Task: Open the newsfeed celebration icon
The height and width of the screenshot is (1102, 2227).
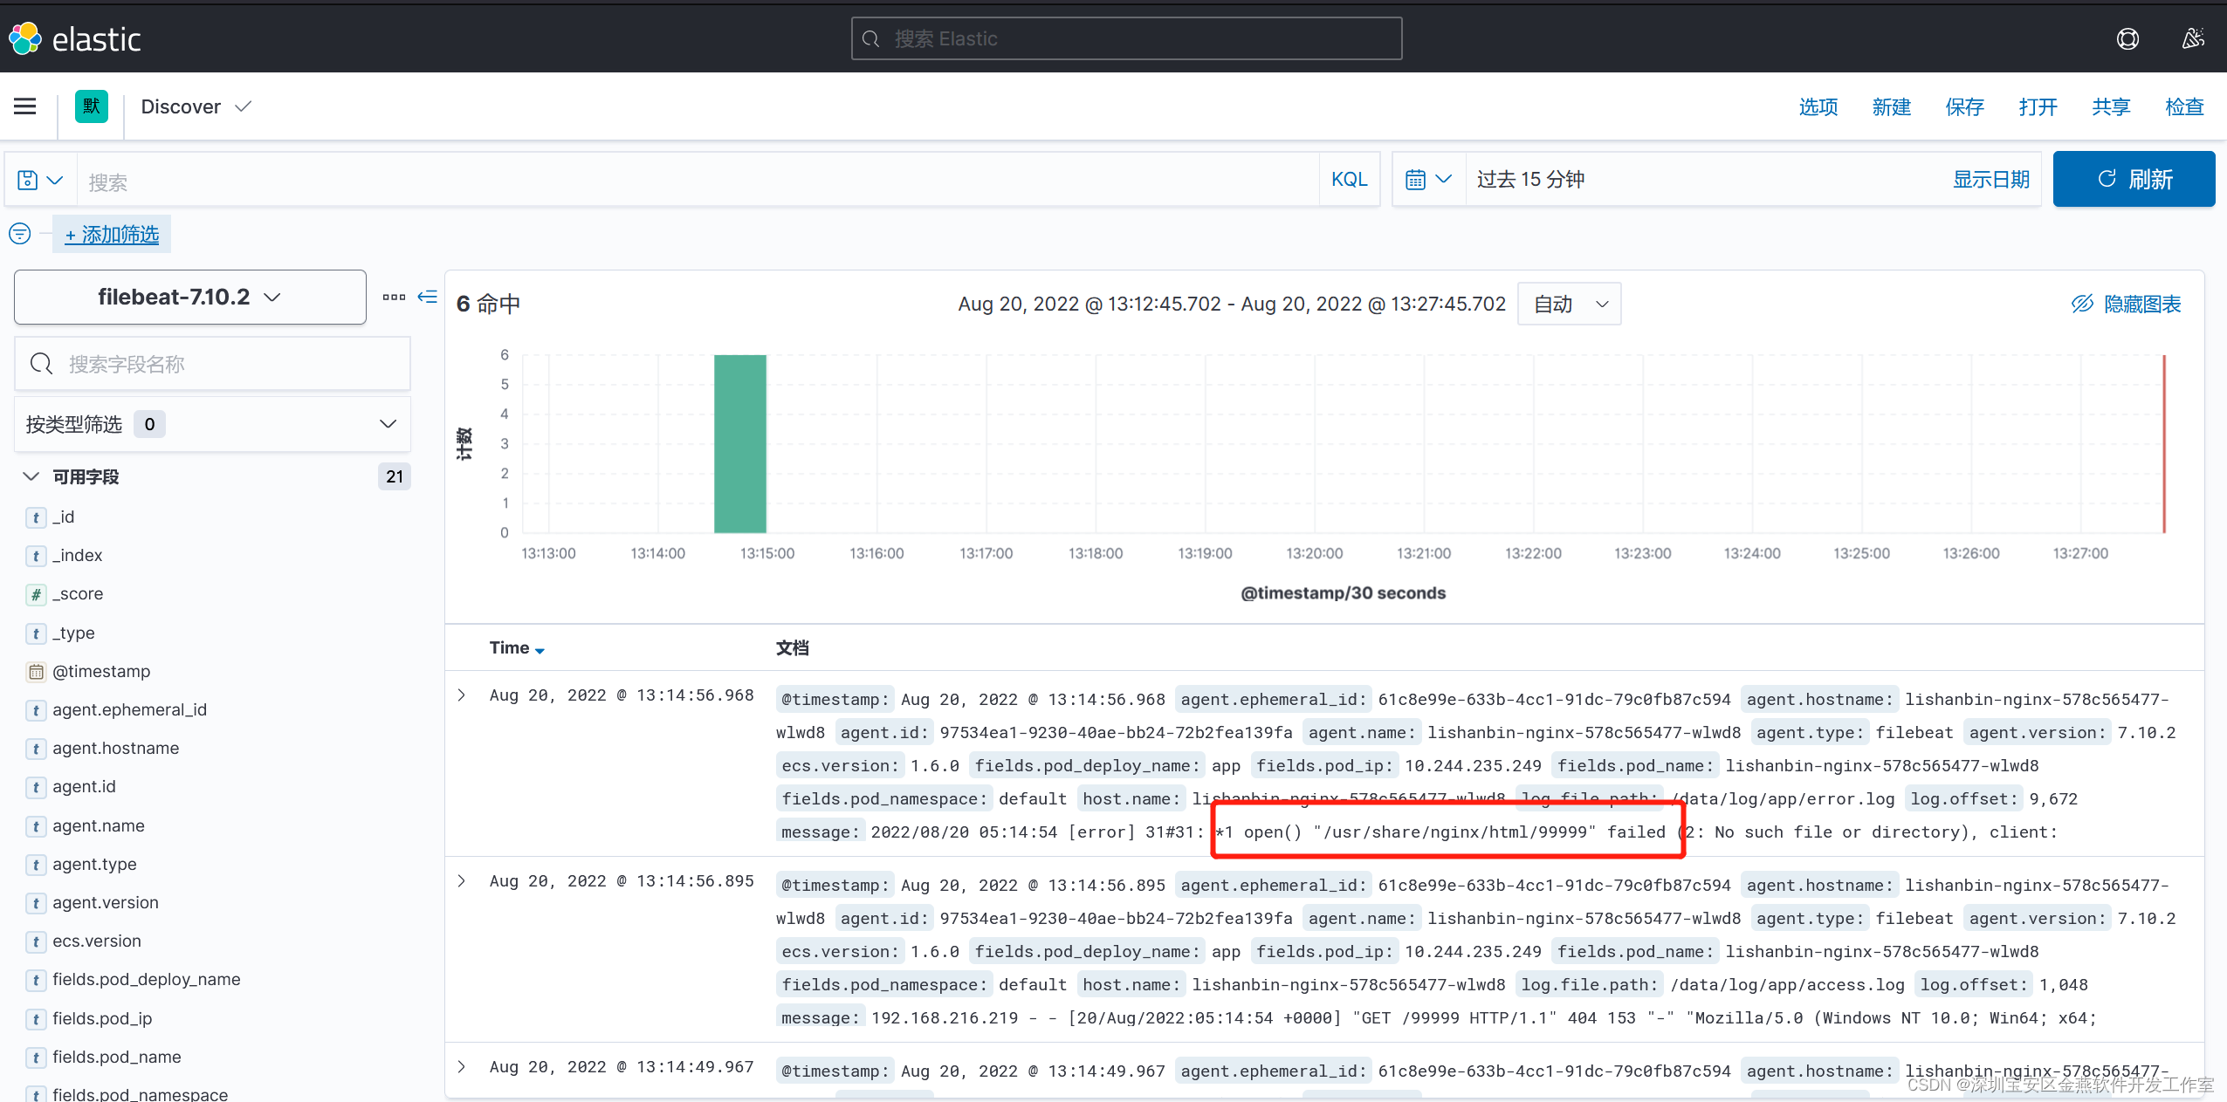Action: (x=2192, y=39)
